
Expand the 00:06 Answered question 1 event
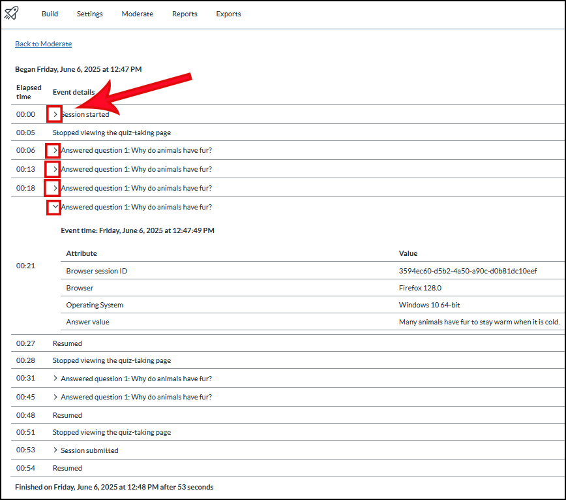55,150
